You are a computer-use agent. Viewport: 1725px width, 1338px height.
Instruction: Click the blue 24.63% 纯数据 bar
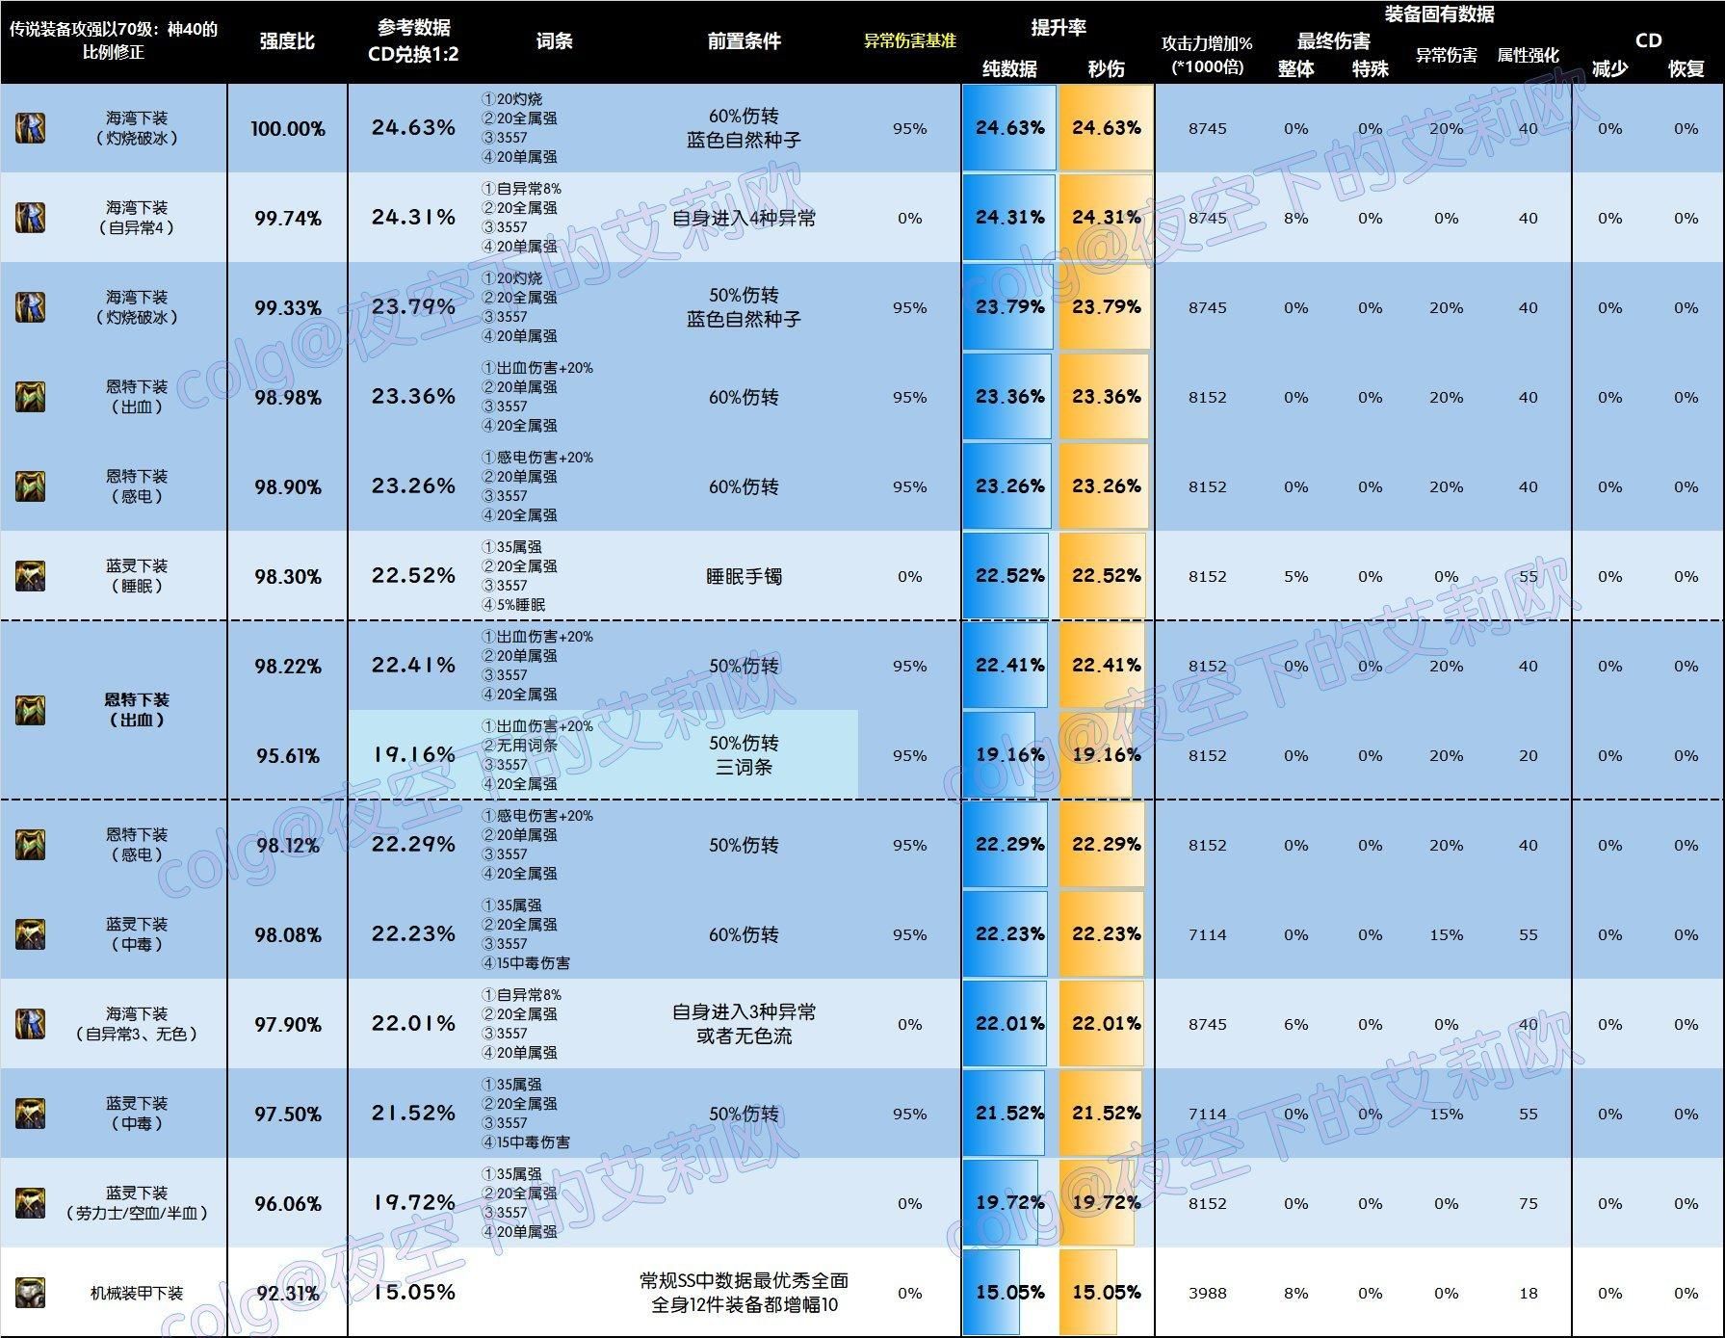pyautogui.click(x=1009, y=128)
